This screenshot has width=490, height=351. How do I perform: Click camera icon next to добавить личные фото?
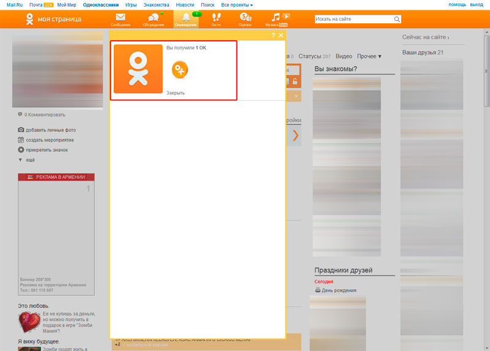(21, 129)
